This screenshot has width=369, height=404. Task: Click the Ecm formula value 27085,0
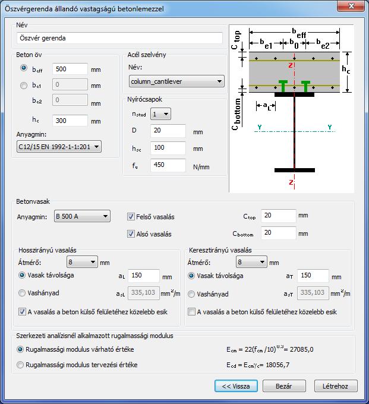(x=301, y=349)
